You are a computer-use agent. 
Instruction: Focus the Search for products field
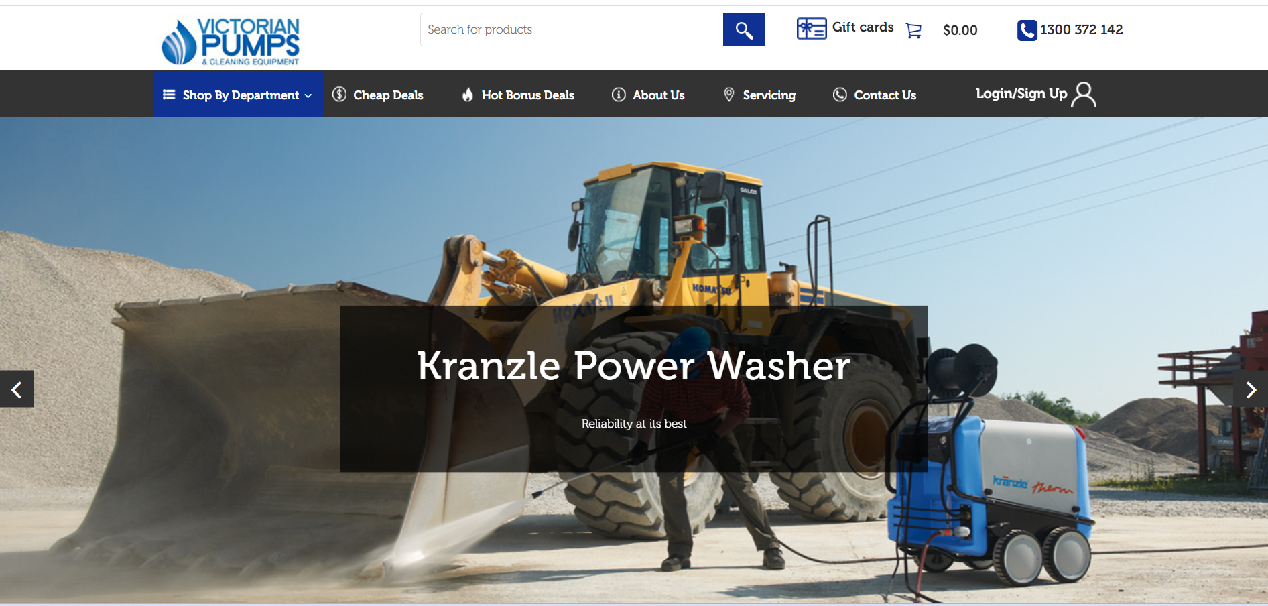coord(572,29)
